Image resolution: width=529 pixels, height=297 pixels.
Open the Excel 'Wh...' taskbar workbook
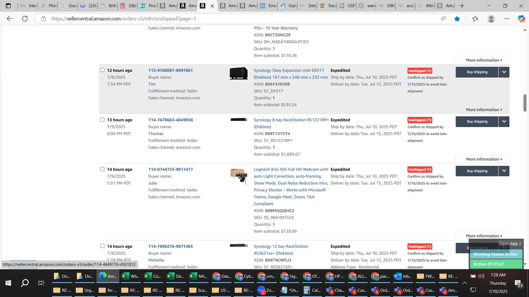tap(131, 276)
